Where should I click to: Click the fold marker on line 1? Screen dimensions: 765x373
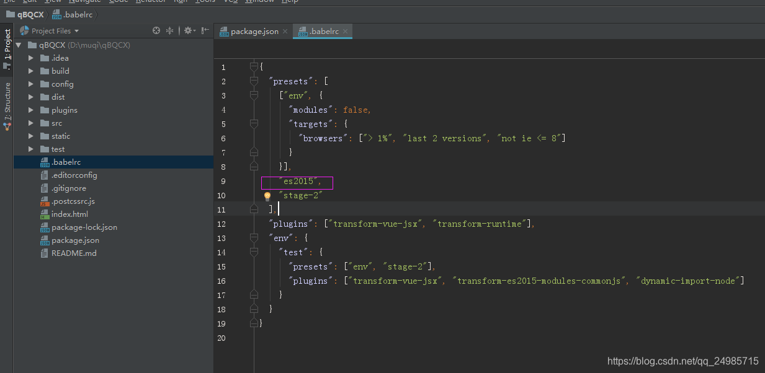coord(254,66)
